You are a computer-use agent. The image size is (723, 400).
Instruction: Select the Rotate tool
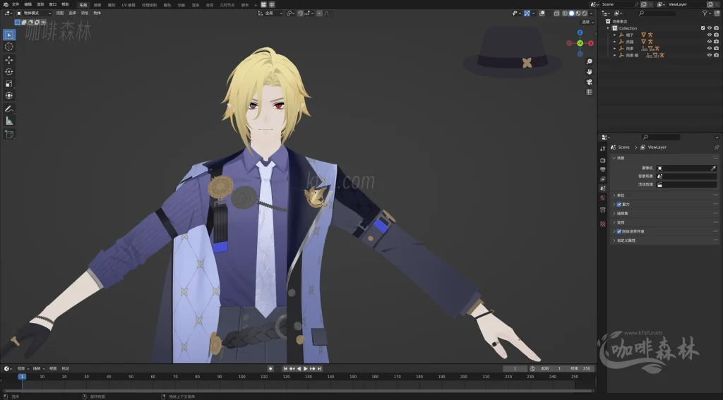coord(8,71)
